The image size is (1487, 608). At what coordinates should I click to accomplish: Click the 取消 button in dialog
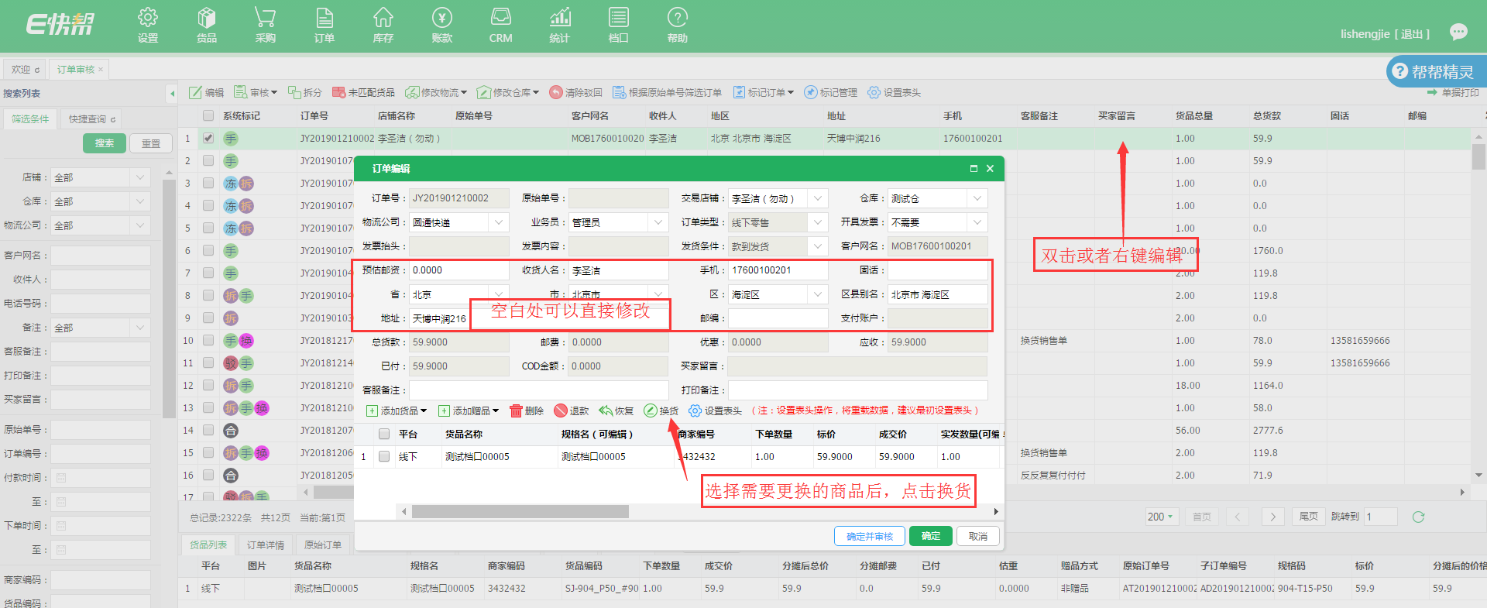tap(978, 536)
